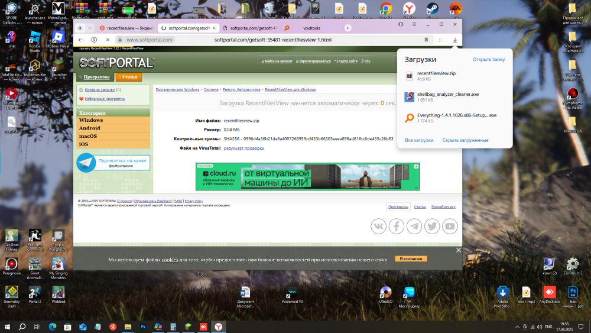Click the cloud.ru advertisement banner
This screenshot has width=591, height=333.
point(307,176)
